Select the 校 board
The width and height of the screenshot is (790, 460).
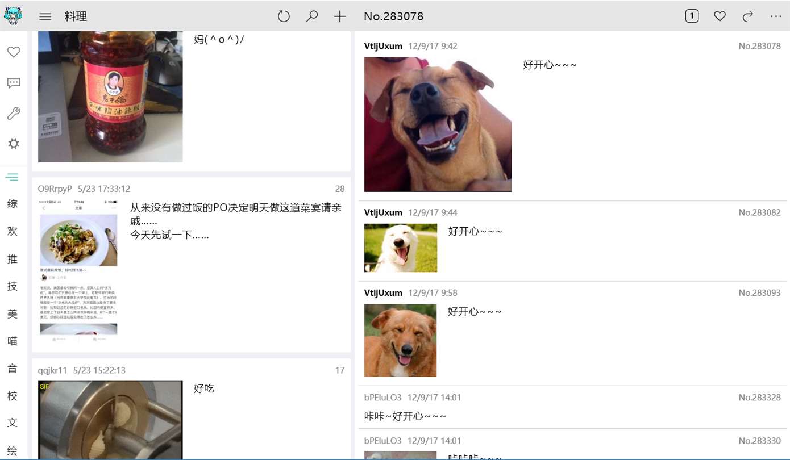coord(13,395)
